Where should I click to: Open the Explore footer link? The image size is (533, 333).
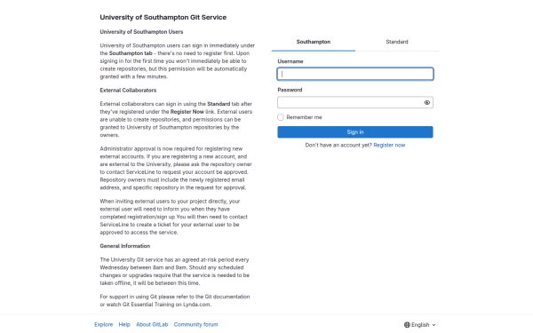(104, 324)
